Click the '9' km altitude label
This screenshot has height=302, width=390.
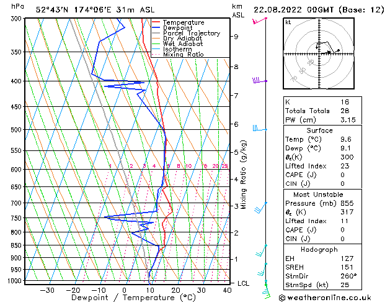[x=236, y=37]
